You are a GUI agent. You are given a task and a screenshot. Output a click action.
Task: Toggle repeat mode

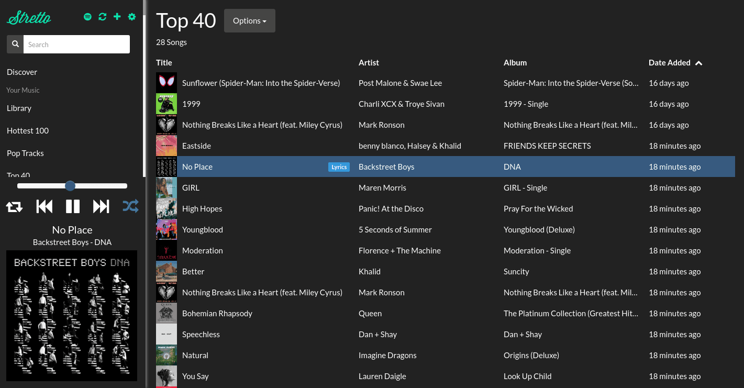[14, 206]
